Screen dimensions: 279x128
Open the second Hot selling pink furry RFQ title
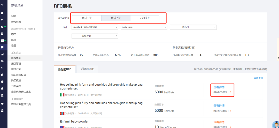coord(101,105)
